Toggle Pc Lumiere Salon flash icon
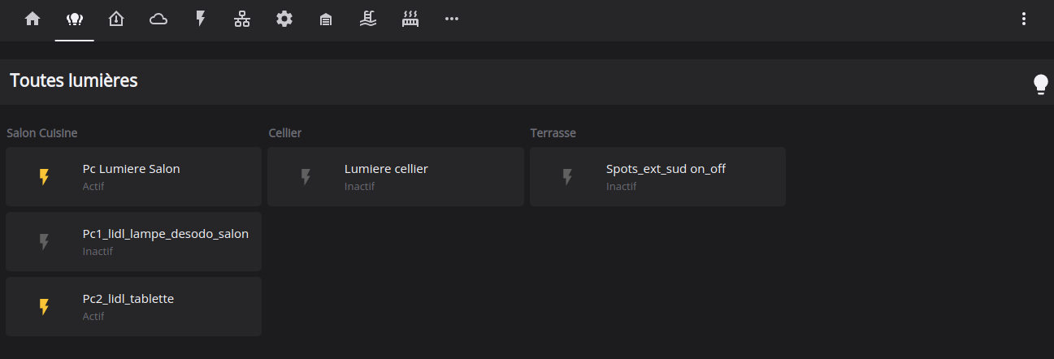The width and height of the screenshot is (1054, 359). pos(45,177)
